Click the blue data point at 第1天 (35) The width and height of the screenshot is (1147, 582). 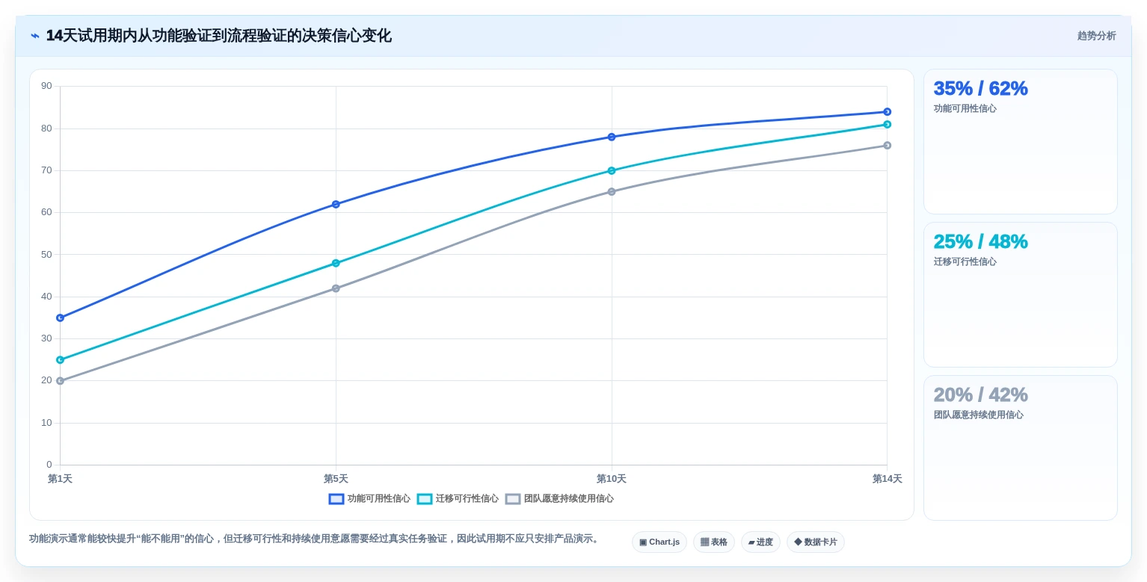[61, 318]
